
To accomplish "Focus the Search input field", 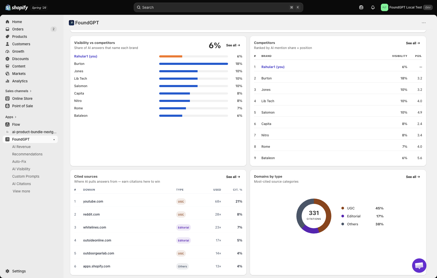I will pos(218,7).
